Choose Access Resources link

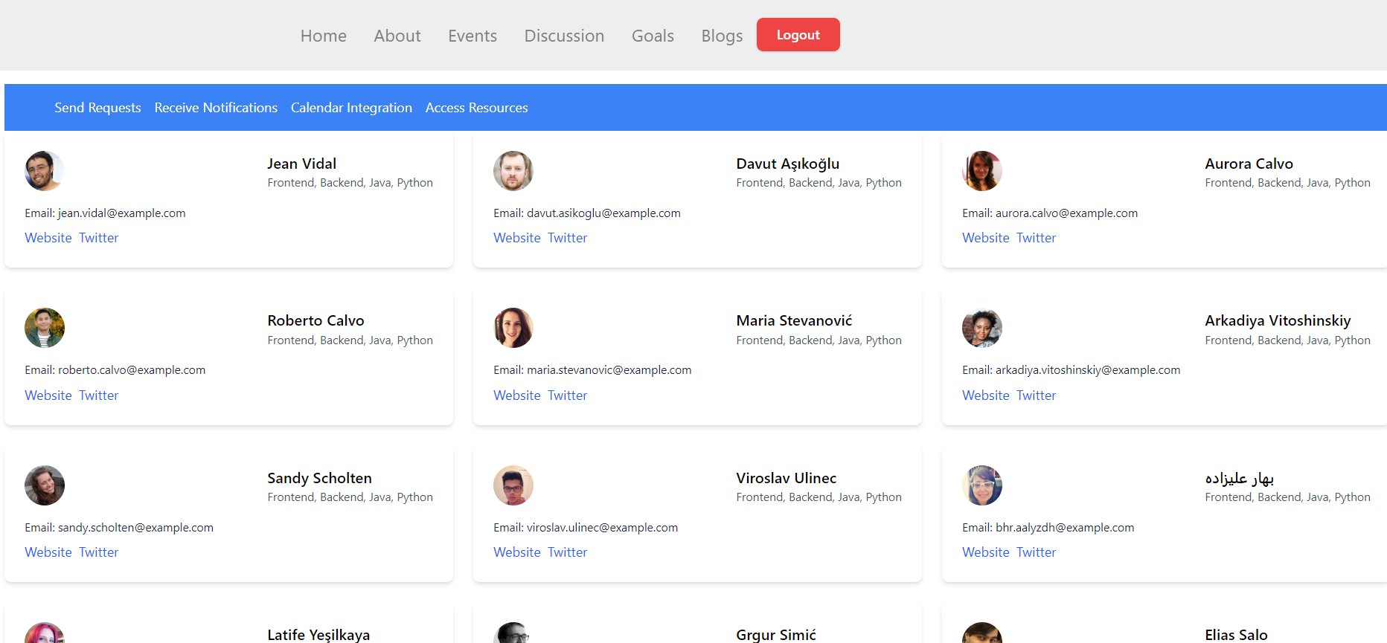coord(477,108)
